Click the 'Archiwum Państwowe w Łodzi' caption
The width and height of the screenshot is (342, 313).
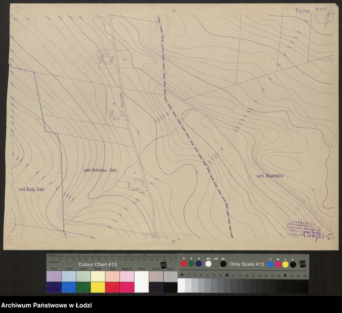coord(46,306)
